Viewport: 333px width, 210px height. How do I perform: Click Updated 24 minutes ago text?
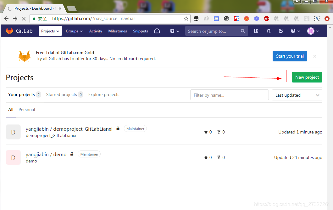click(298, 157)
